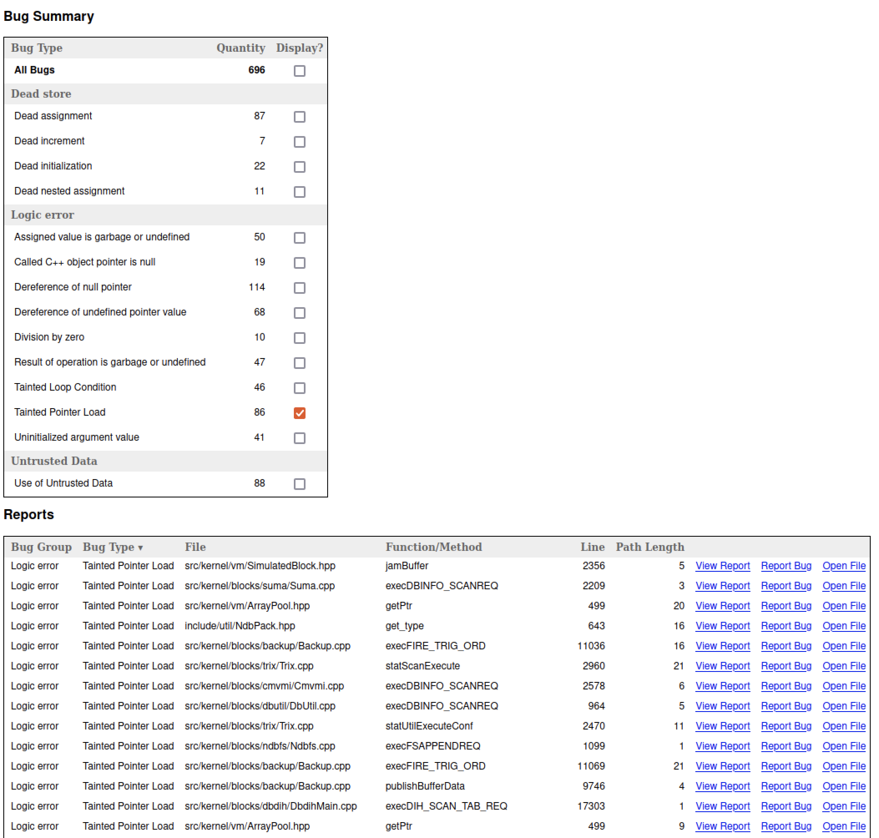This screenshot has width=879, height=838.
Task: Sort reports by Bug Group header
Action: click(x=41, y=547)
